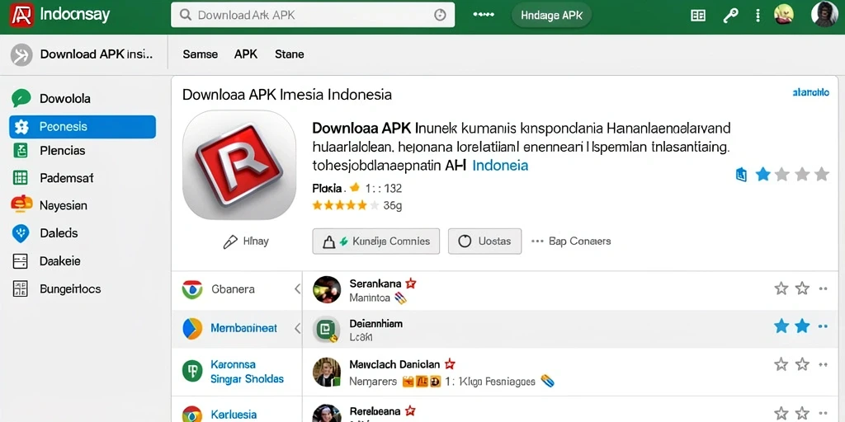The height and width of the screenshot is (422, 845).
Task: Expand the chevron beside Gbanera
Action: coord(297,289)
